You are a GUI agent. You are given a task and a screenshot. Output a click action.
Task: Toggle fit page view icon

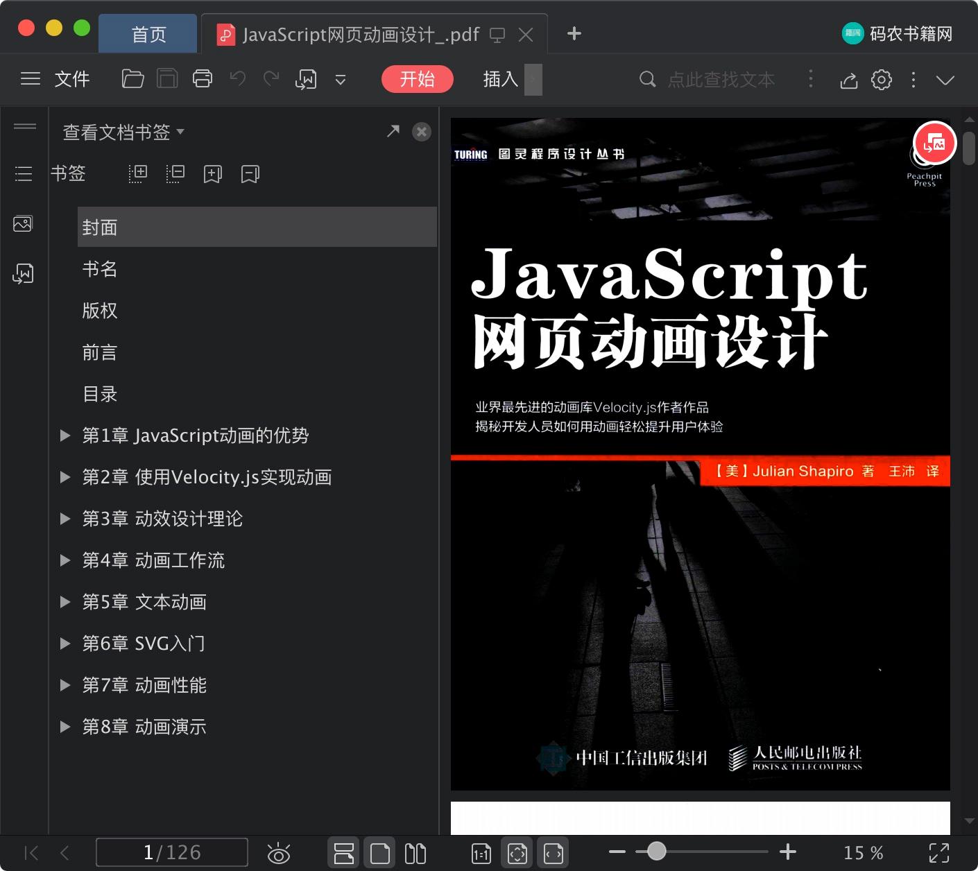coord(517,853)
